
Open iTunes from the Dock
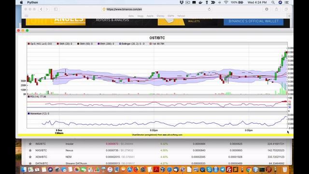(110, 170)
